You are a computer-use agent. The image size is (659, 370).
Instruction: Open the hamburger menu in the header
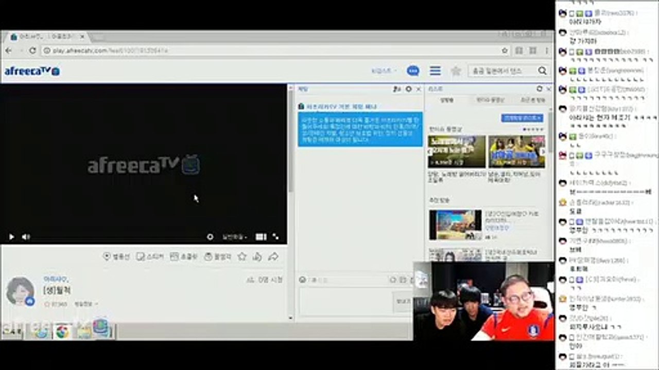pyautogui.click(x=436, y=71)
